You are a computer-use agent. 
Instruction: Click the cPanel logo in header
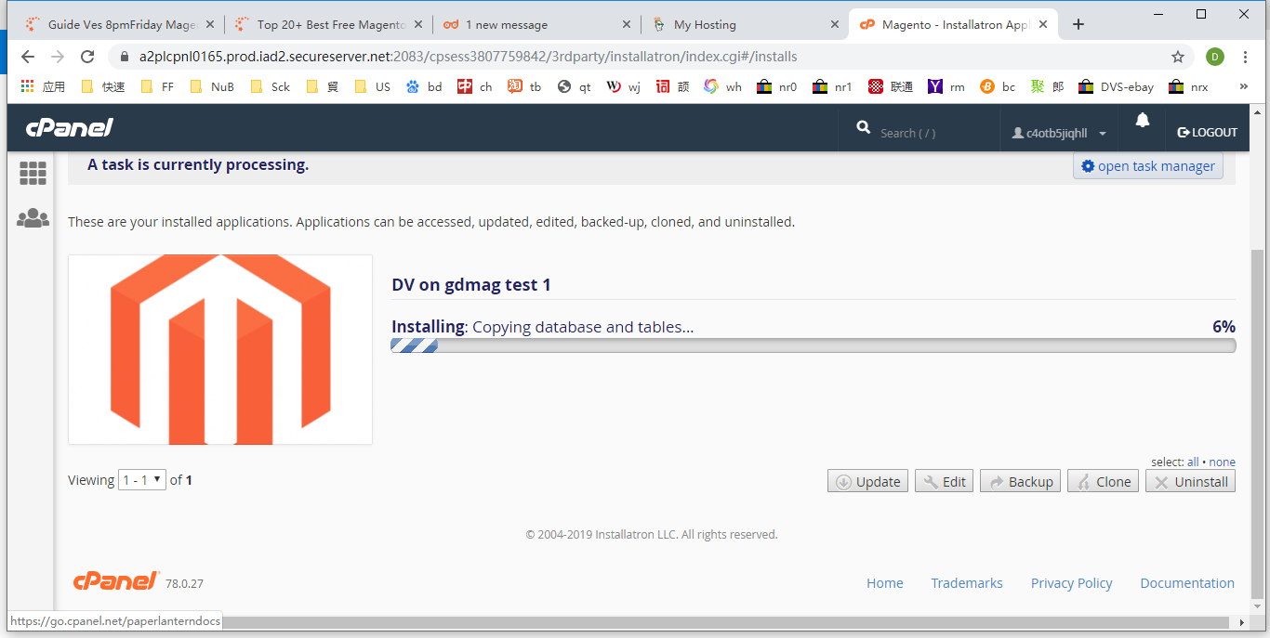(70, 128)
